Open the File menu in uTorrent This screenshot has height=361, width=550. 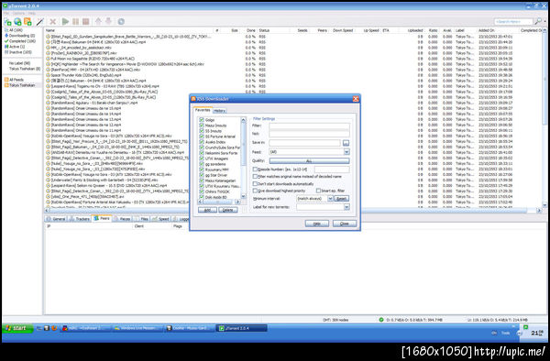click(6, 14)
